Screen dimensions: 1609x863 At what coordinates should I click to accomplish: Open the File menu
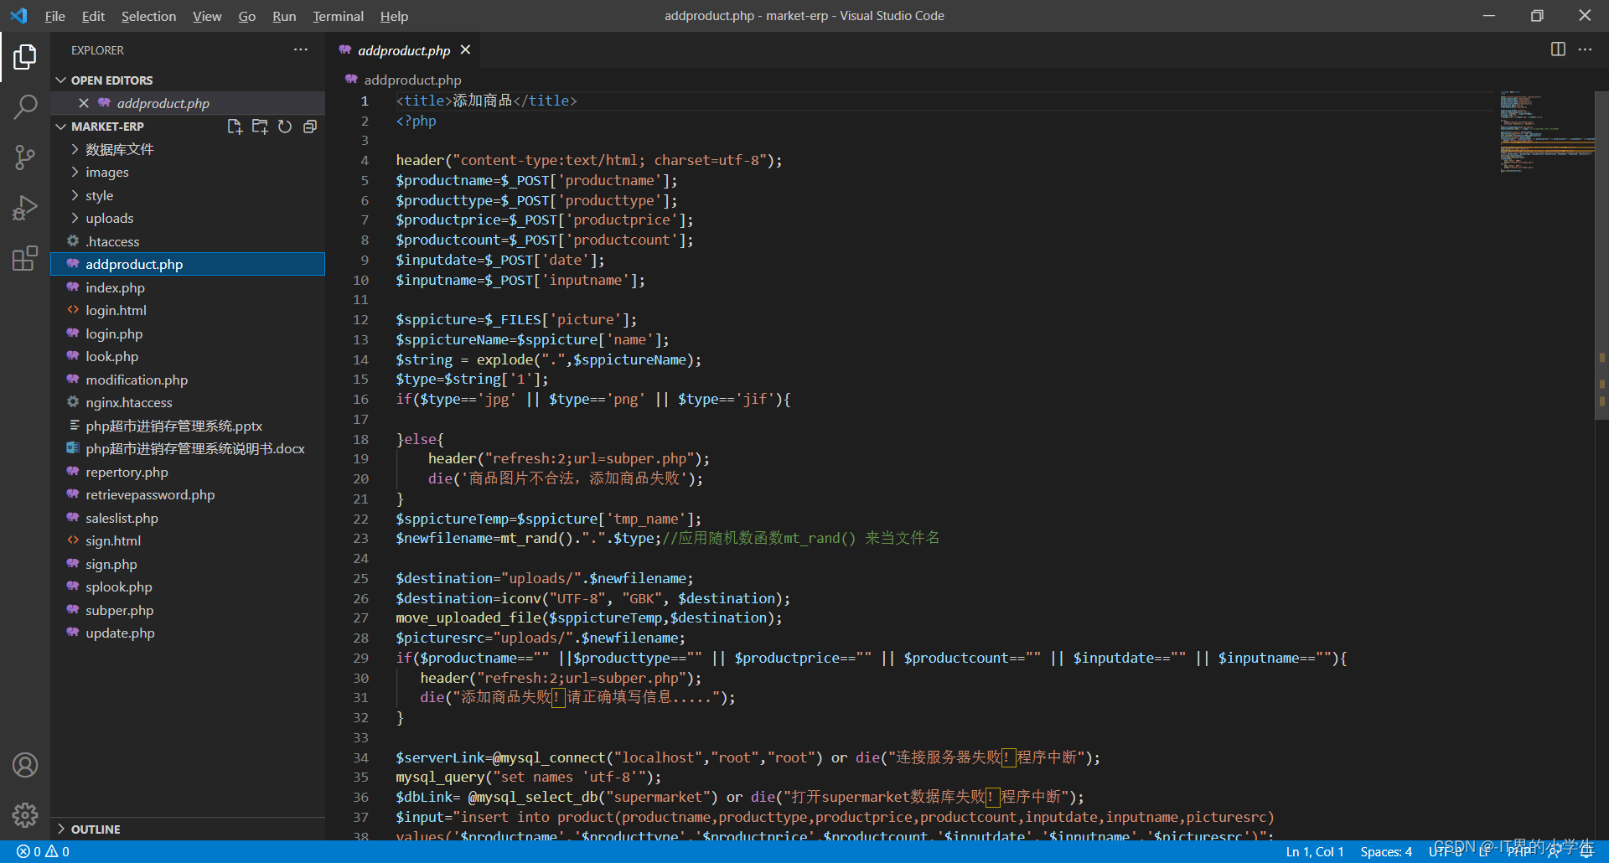54,16
